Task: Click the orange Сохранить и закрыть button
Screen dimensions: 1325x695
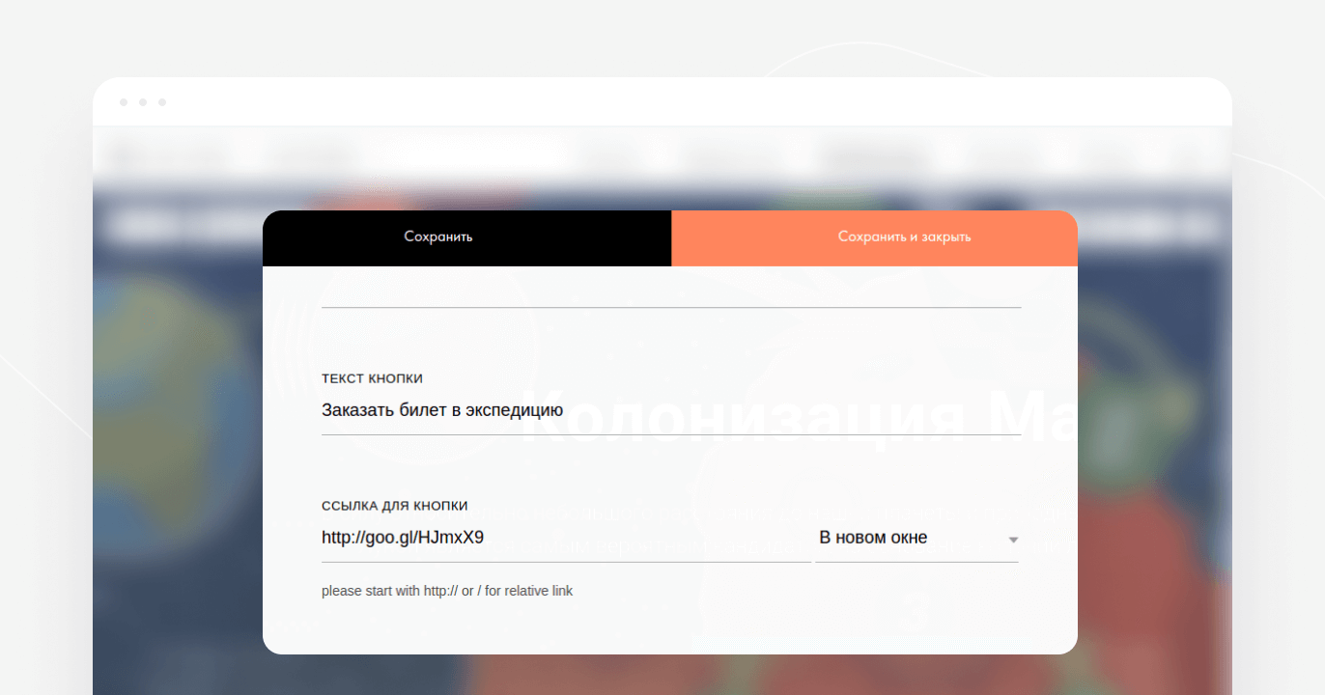Action: pos(874,237)
